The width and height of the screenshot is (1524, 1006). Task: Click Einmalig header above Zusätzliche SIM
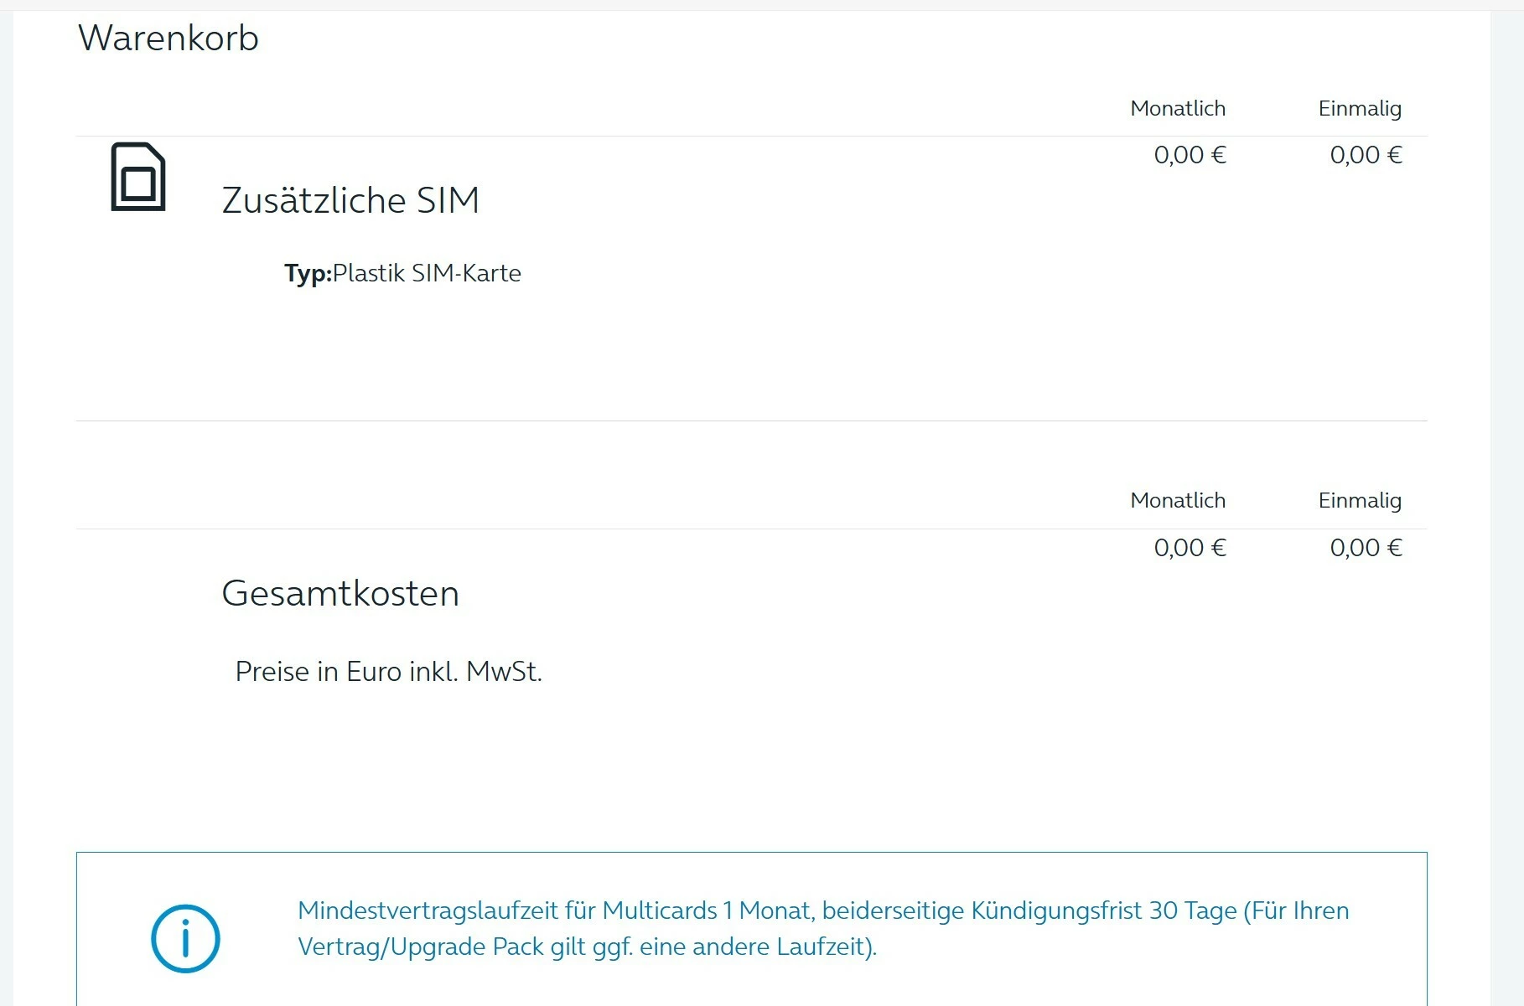(x=1359, y=109)
